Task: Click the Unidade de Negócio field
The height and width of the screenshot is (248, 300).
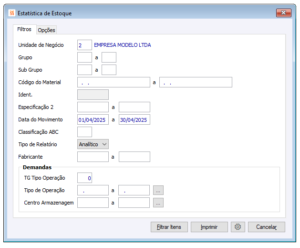Action: 84,45
